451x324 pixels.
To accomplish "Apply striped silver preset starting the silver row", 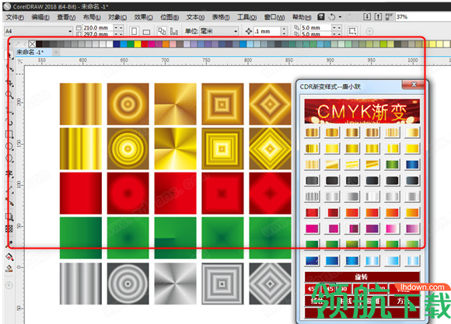I will click(x=312, y=197).
